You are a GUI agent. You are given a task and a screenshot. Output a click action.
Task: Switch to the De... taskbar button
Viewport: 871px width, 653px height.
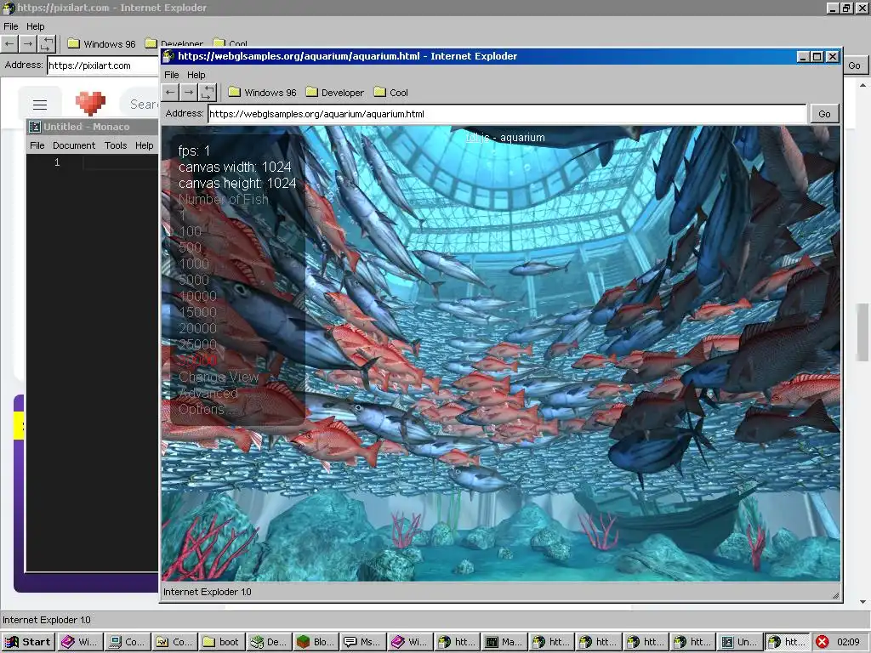pyautogui.click(x=270, y=642)
